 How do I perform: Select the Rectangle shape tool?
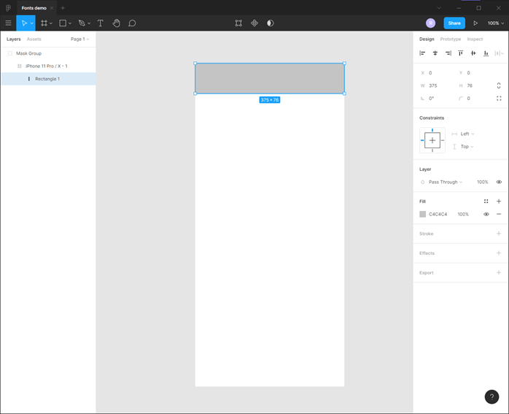(x=63, y=23)
